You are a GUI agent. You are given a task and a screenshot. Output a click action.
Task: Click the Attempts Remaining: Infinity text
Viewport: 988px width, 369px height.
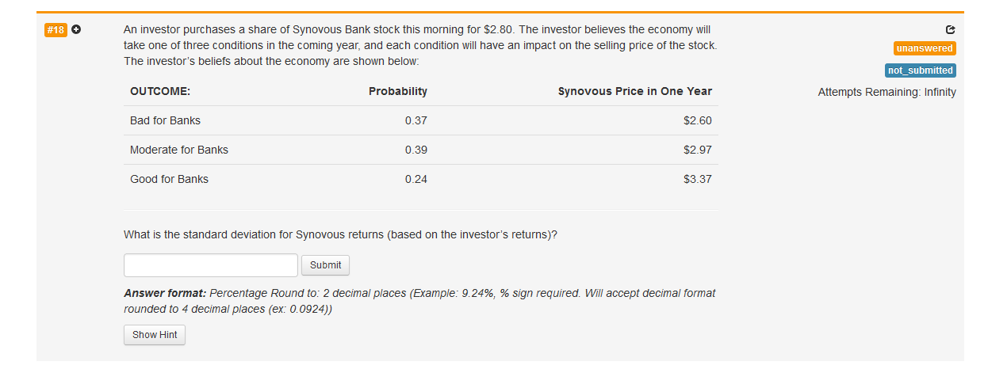click(x=887, y=92)
